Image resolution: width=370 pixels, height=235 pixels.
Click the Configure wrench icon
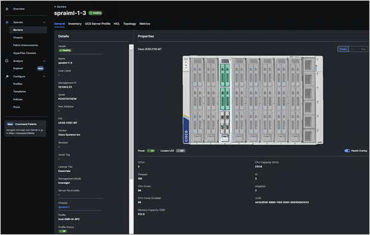click(7, 76)
